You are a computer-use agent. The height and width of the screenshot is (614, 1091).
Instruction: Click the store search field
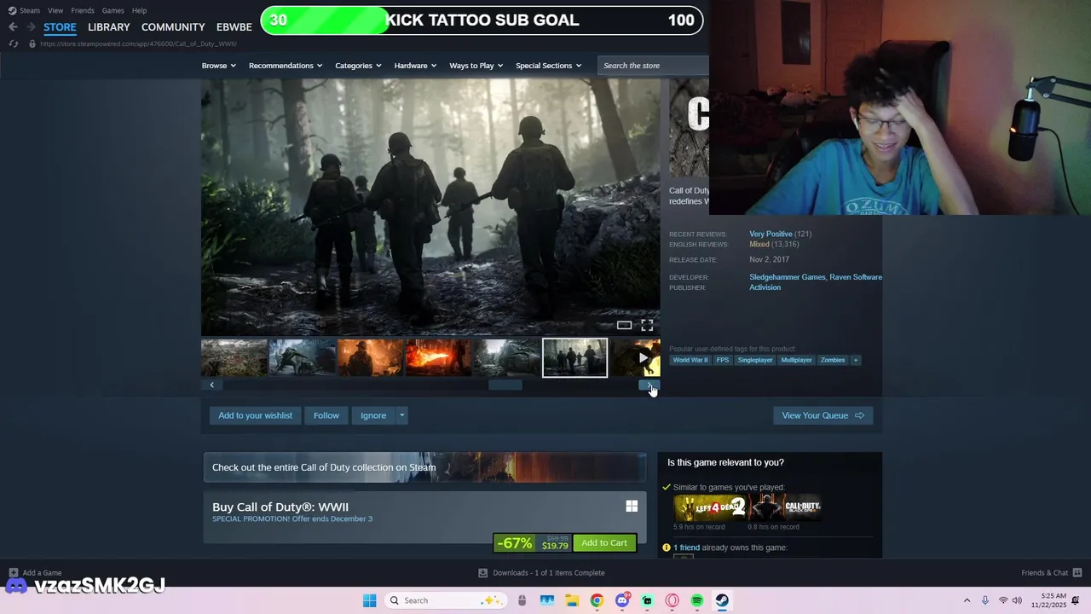click(x=653, y=66)
